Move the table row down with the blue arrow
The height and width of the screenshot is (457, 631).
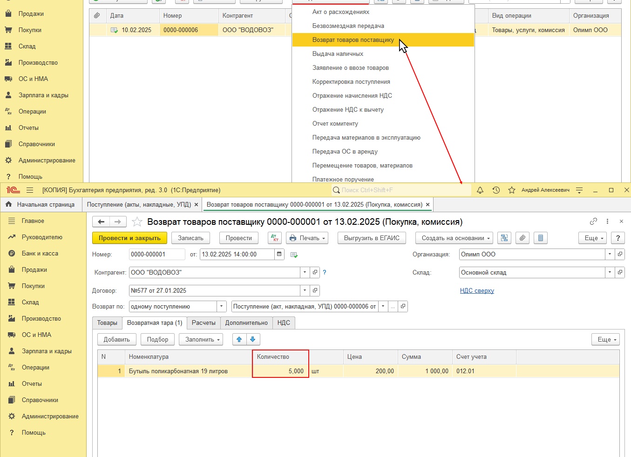tap(253, 339)
